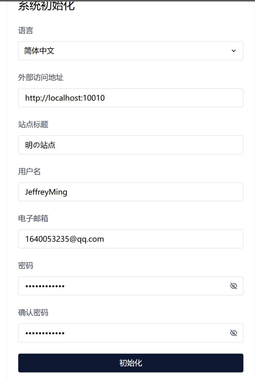Click the 电子邮箱 label
Image resolution: width=255 pixels, height=379 pixels.
point(33,219)
